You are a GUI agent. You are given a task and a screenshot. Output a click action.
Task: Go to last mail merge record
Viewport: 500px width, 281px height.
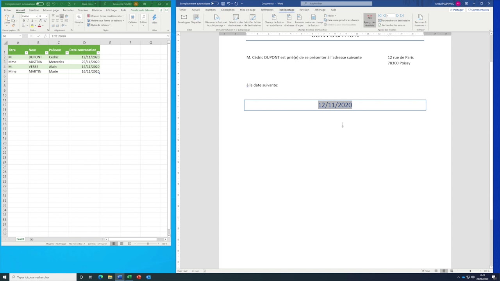(x=402, y=16)
